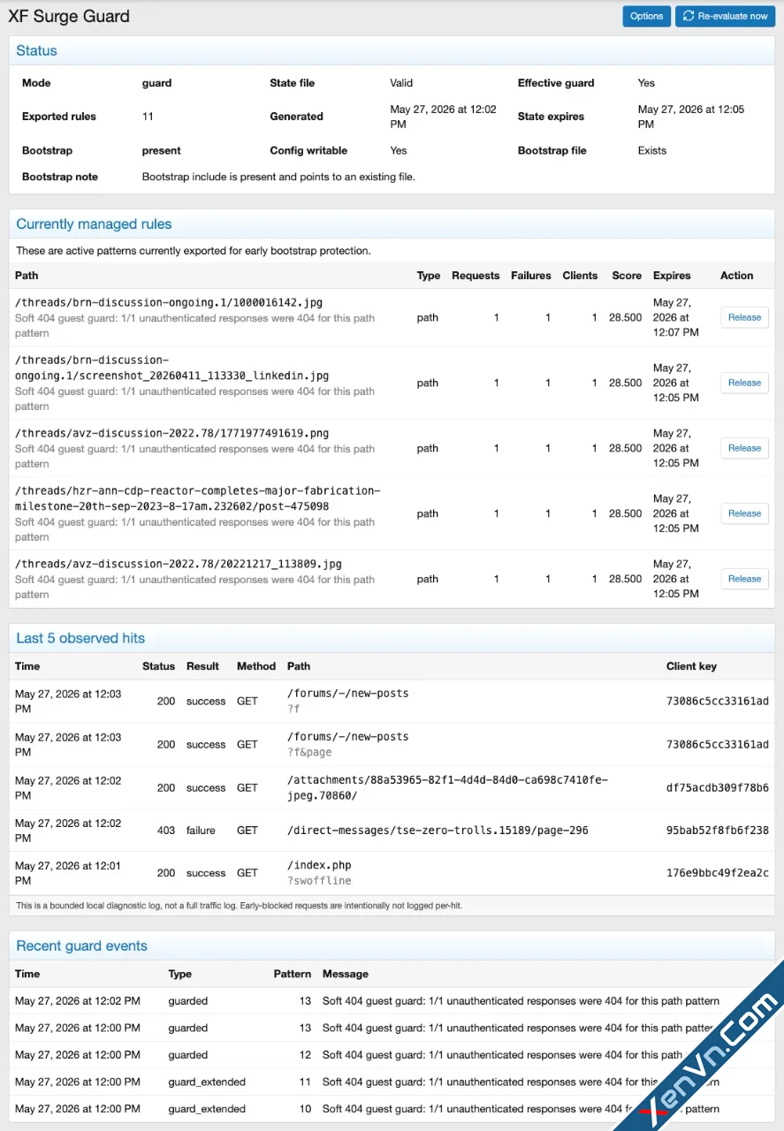The height and width of the screenshot is (1131, 784).
Task: Click the XF Surge Guard page title
Action: point(69,16)
